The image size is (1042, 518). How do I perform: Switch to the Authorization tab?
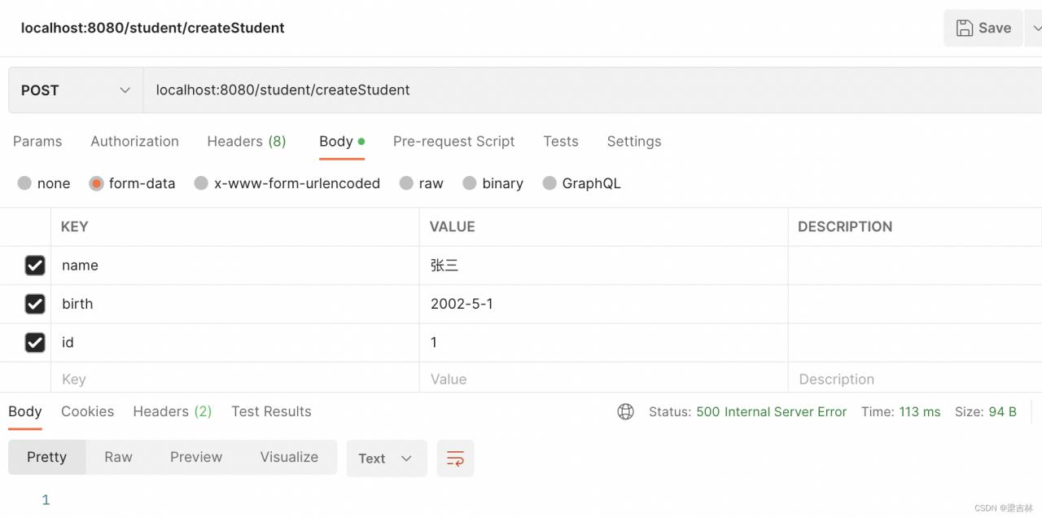coord(134,142)
